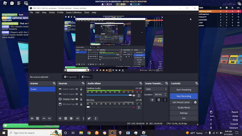Unmute the Mic/Aux channel
The image size is (242, 136).
134,107
